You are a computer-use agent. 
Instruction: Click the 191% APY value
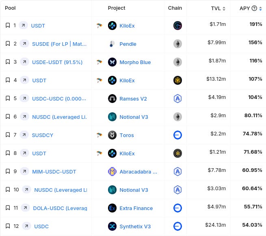[256, 24]
